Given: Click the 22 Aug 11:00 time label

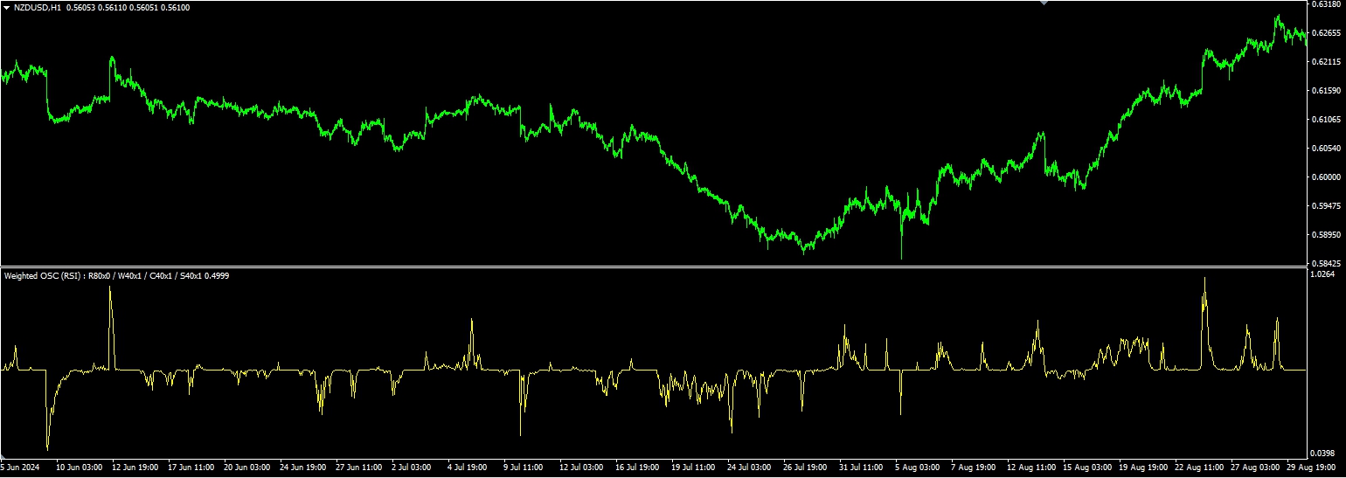Looking at the screenshot, I should [1199, 468].
